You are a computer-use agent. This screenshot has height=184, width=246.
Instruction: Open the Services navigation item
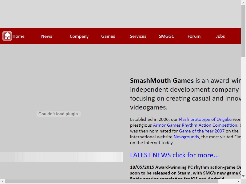click(138, 36)
